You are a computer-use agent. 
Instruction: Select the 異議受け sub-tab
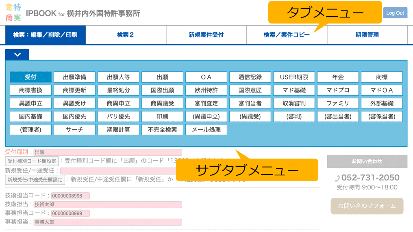[74, 103]
